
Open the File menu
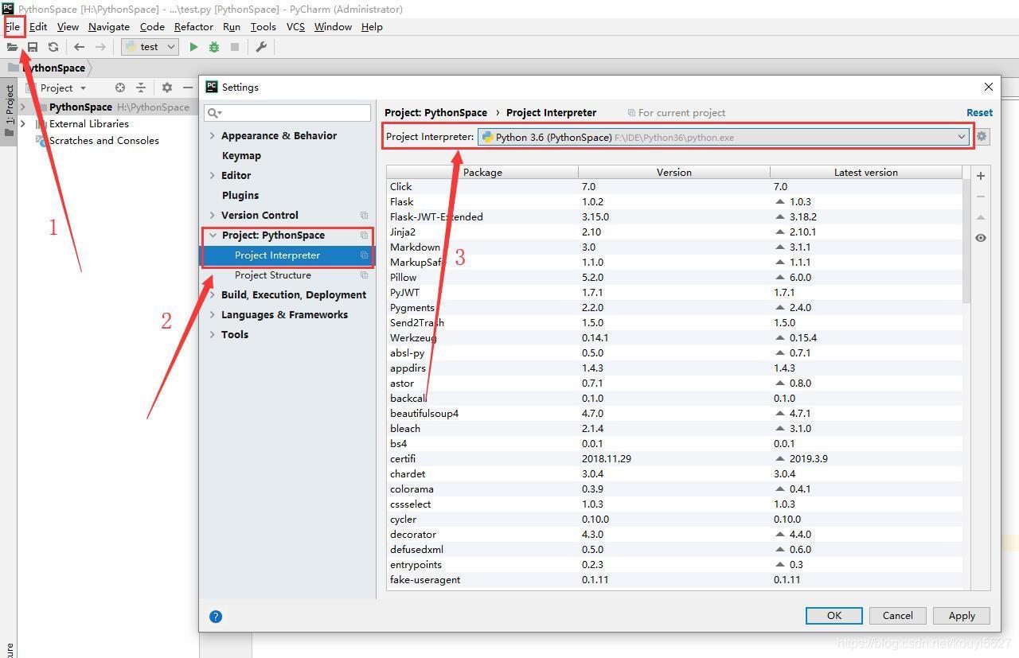13,26
